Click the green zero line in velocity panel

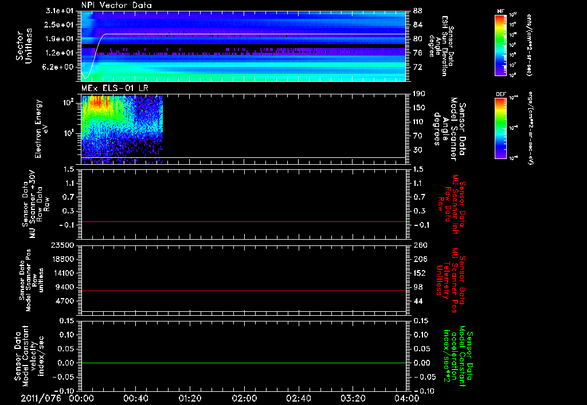click(x=243, y=363)
